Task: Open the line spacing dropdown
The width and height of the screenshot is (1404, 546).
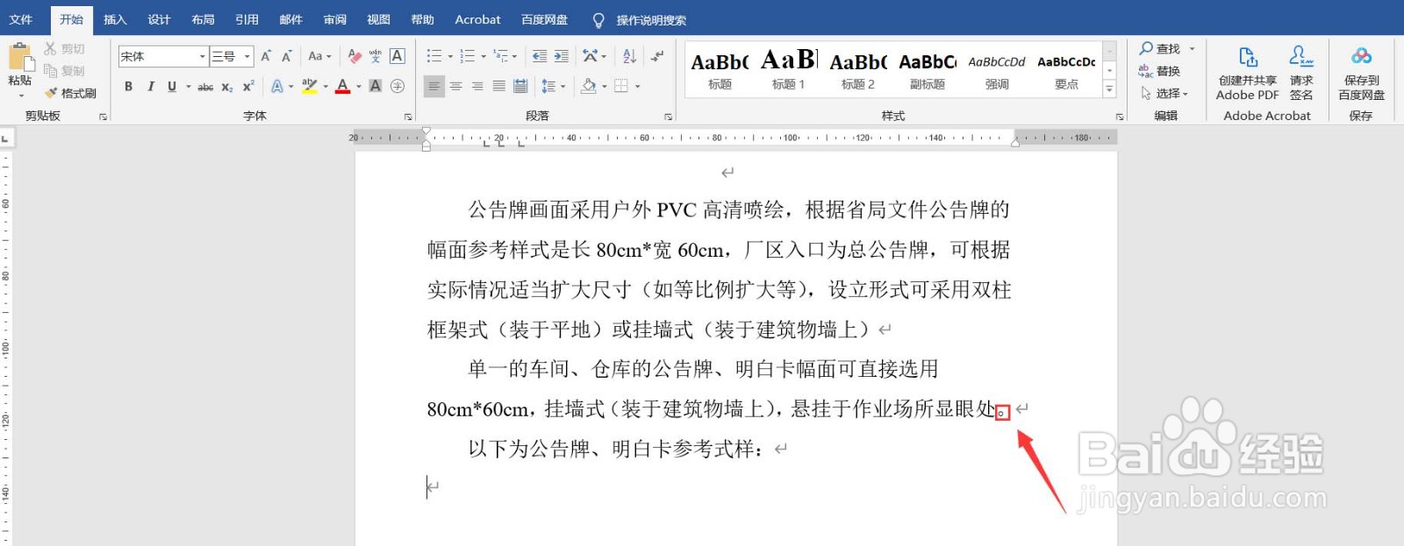Action: coord(554,86)
